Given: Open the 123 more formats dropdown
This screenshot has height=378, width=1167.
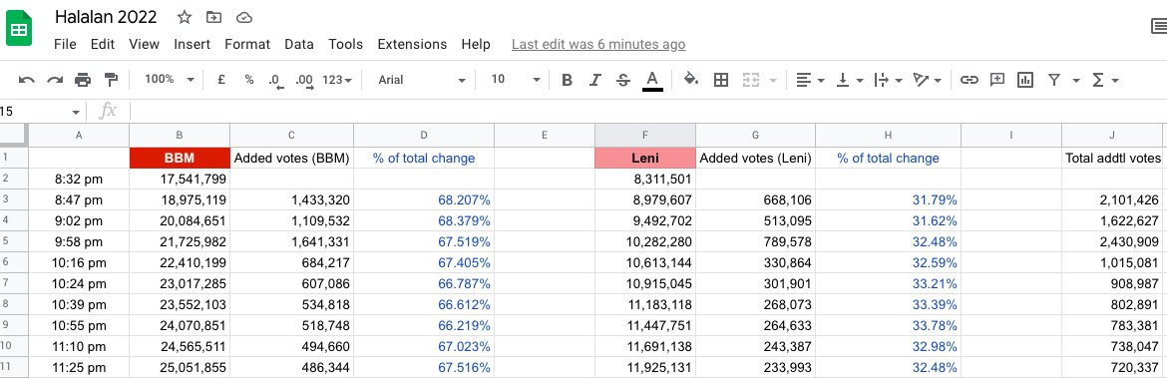Looking at the screenshot, I should (337, 80).
